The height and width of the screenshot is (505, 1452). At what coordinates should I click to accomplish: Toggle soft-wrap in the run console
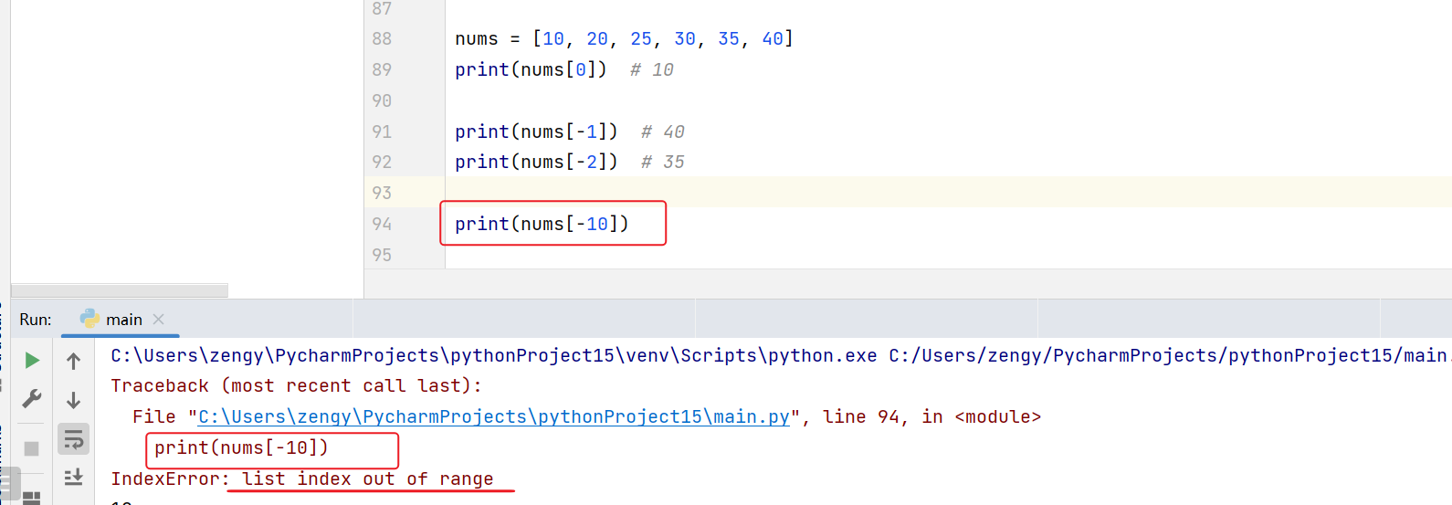74,439
